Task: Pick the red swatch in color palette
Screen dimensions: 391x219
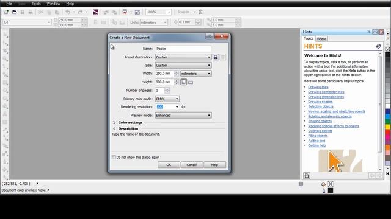Action: tap(388, 133)
